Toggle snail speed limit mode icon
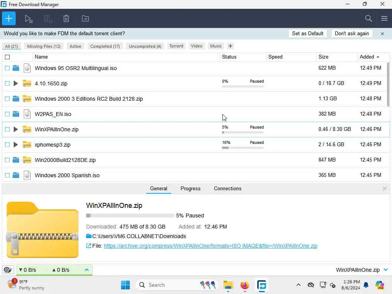This screenshot has height=294, width=392. pyautogui.click(x=8, y=270)
